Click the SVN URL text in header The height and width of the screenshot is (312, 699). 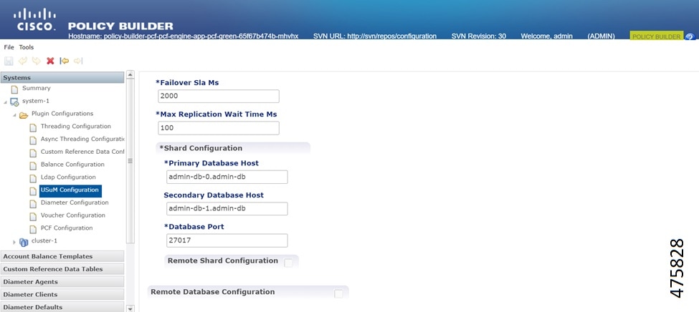(x=375, y=36)
